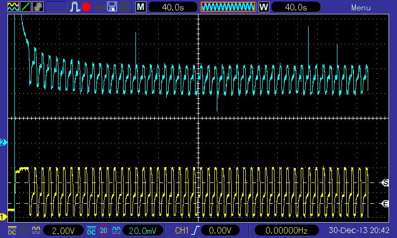Click the empty blue box in top toolbar

(56, 6)
